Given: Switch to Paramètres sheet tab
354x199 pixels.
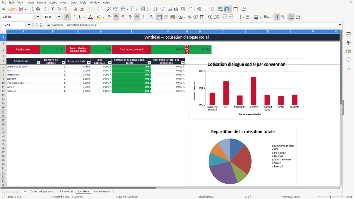Looking at the screenshot, I should tap(66, 191).
